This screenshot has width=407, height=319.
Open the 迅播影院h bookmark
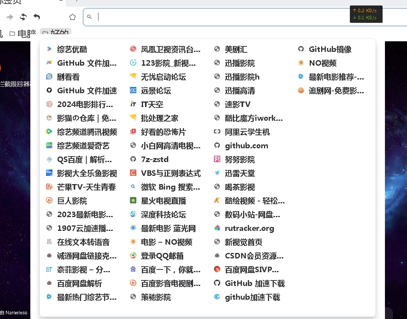point(237,77)
